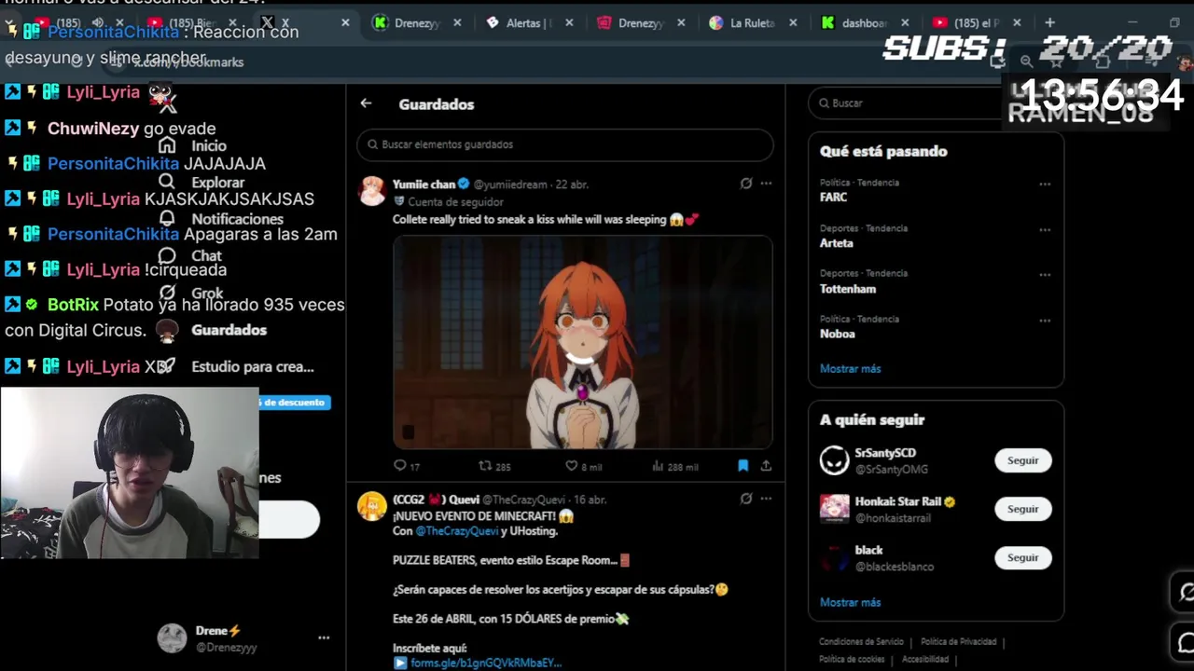Viewport: 1194px width, 671px height.
Task: Open the FARC trend more options
Action: pyautogui.click(x=1045, y=185)
